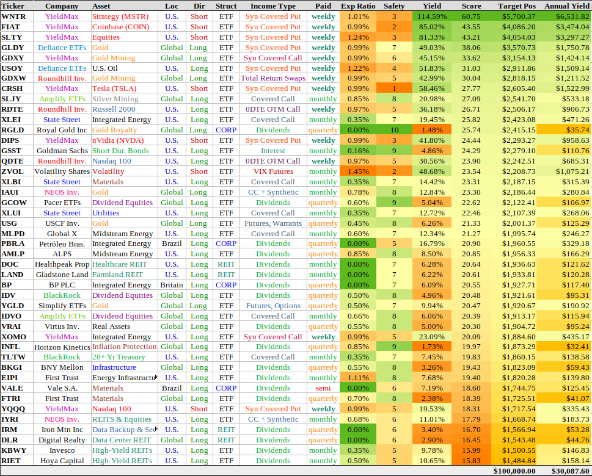Select WNTR's 114.59% yield cell
Image resolution: width=592 pixels, height=476 pixels.
432,16
